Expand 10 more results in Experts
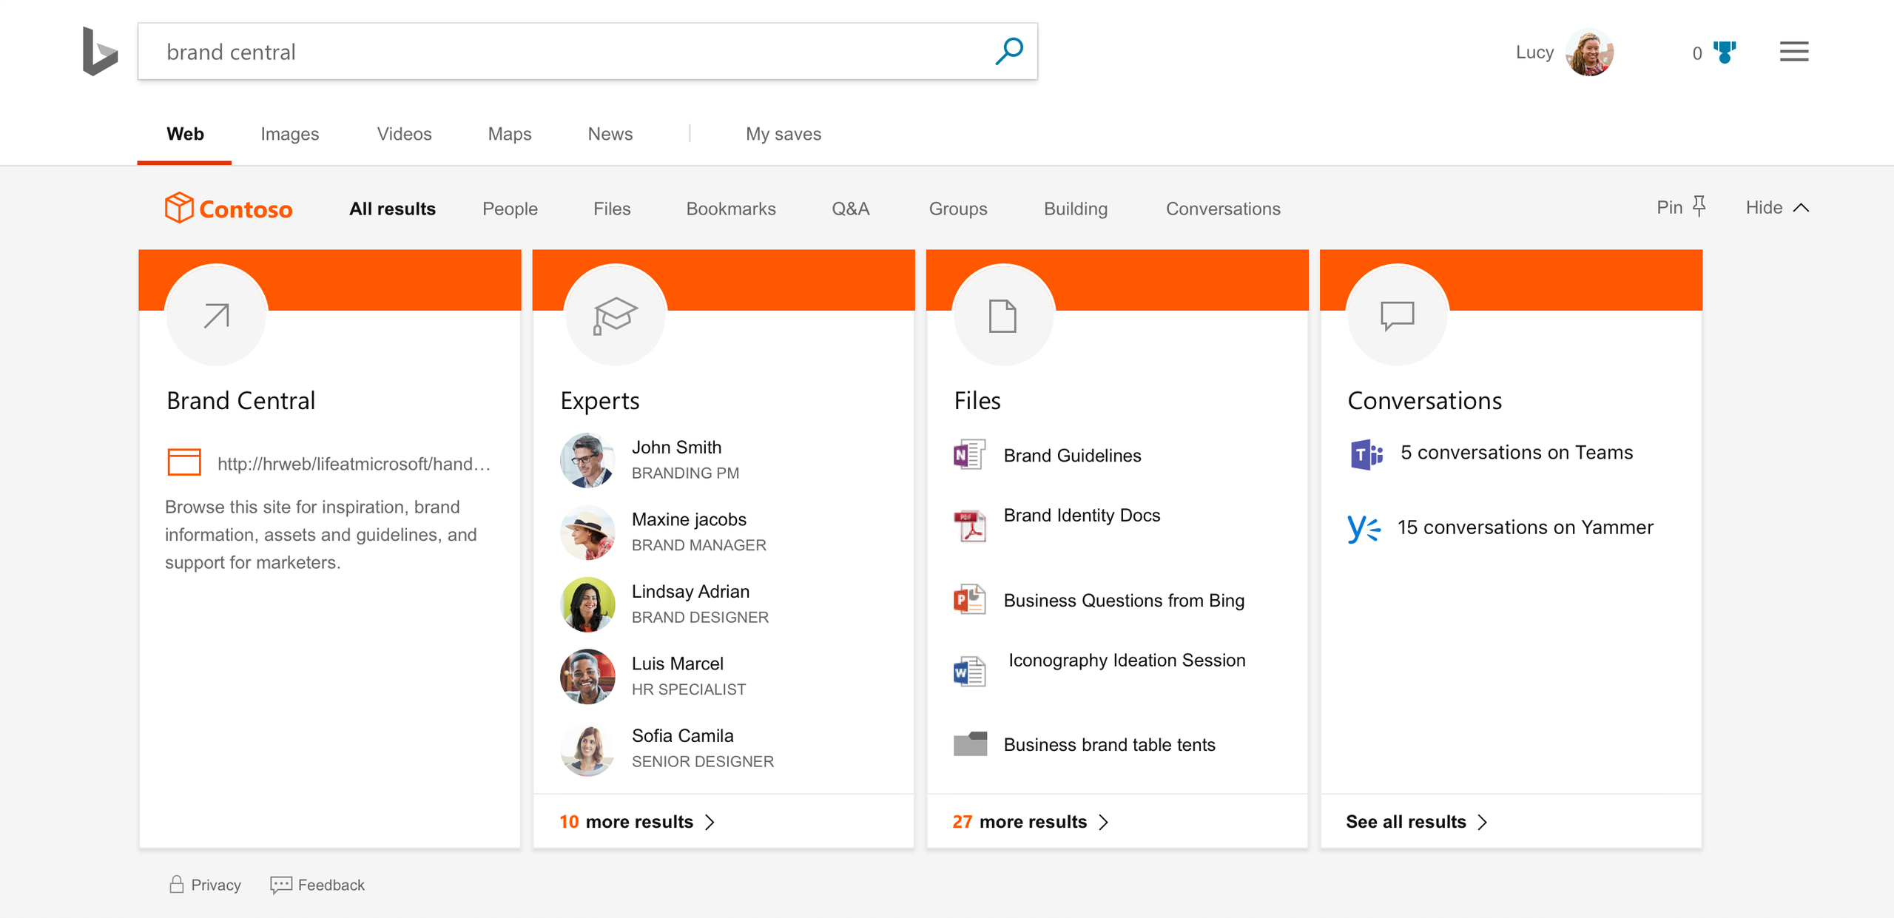1894x918 pixels. tap(637, 821)
